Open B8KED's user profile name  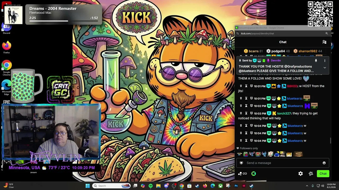(292, 86)
